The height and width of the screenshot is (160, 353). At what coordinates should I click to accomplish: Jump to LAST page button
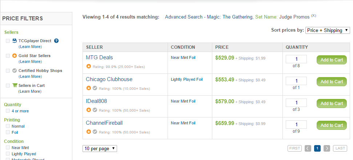tap(340, 148)
